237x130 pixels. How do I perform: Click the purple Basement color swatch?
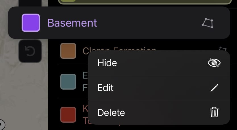coord(31,23)
